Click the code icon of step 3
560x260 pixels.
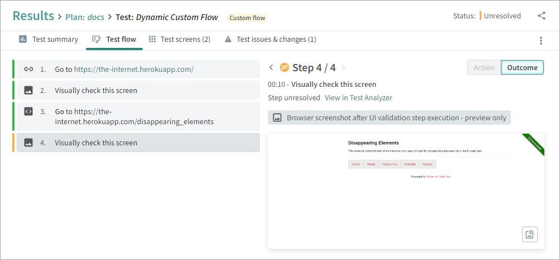(x=28, y=111)
